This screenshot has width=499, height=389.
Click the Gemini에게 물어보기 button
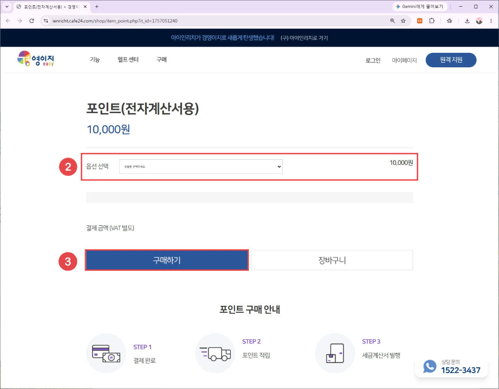tap(420, 6)
